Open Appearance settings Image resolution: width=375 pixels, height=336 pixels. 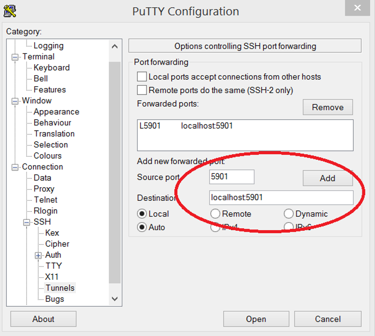pos(56,112)
